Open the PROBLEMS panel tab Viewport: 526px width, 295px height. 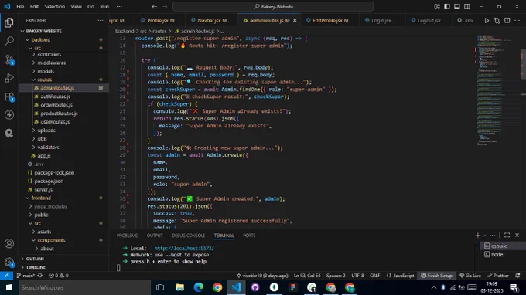[x=127, y=236]
